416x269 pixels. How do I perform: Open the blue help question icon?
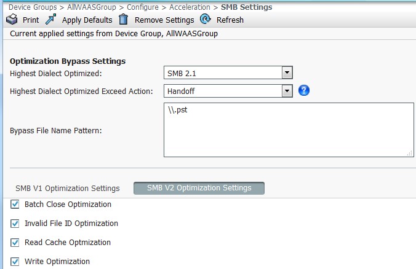tap(303, 91)
